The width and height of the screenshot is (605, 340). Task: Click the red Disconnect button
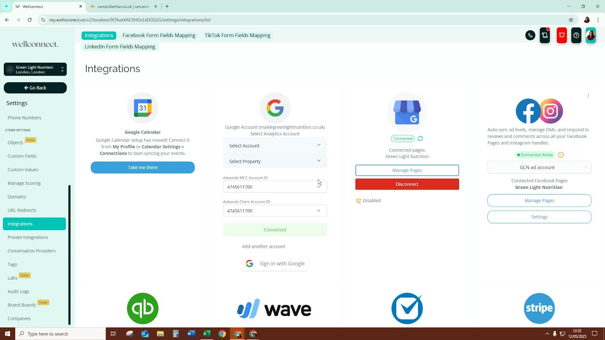tap(407, 184)
